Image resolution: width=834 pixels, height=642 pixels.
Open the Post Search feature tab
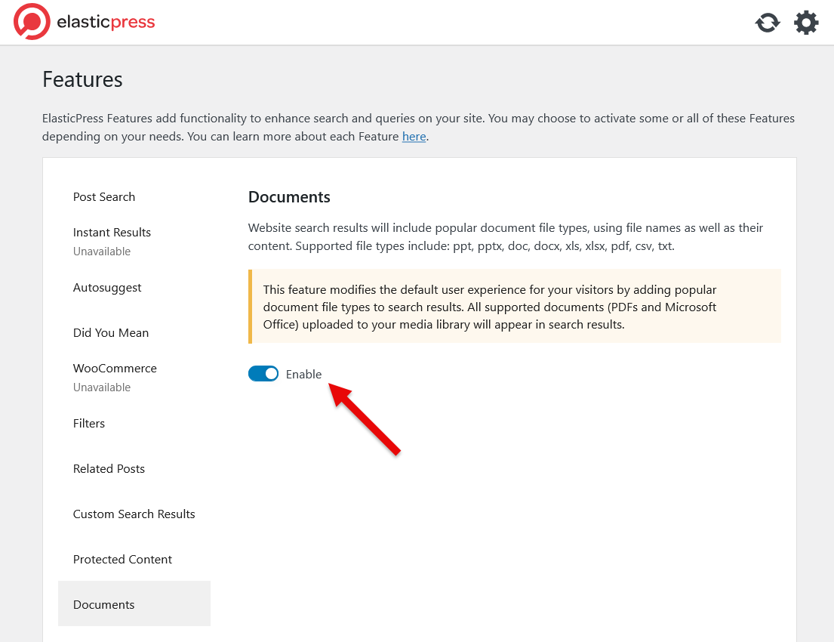(x=104, y=197)
